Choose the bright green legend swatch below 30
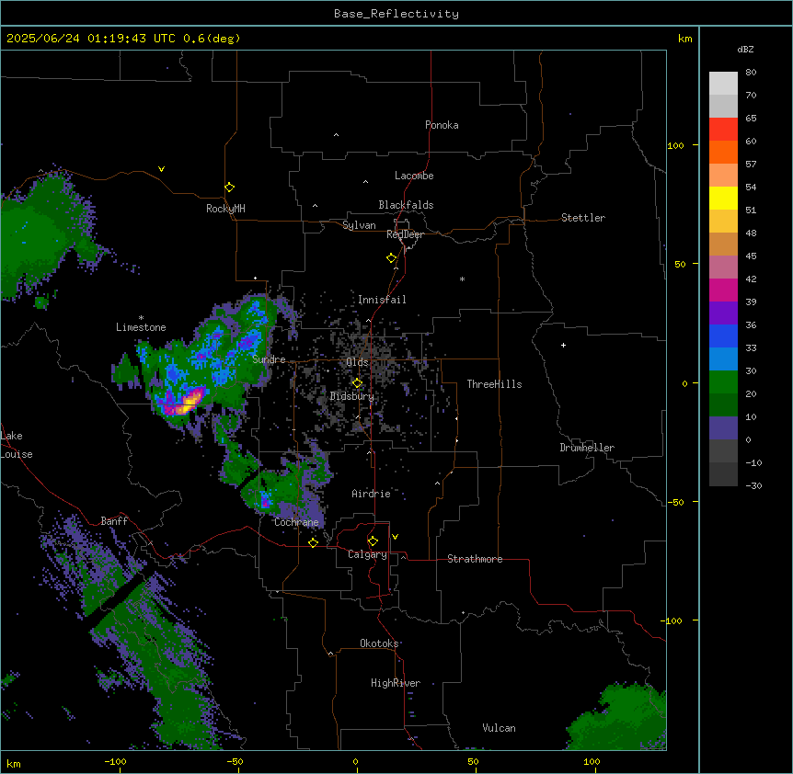This screenshot has height=774, width=793. [x=723, y=382]
